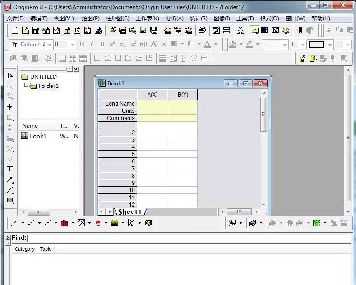Image resolution: width=356 pixels, height=285 pixels.
Task: Toggle the Results Log button
Action: pyautogui.click(x=265, y=30)
